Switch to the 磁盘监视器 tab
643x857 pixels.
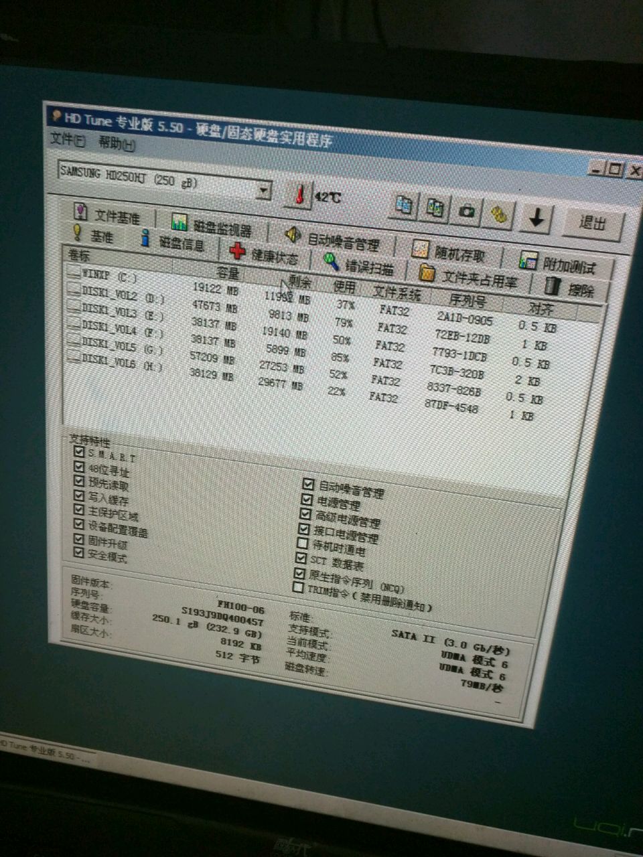(x=211, y=226)
